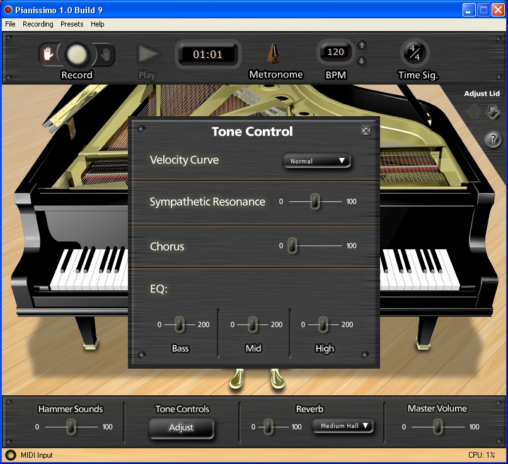Click the 120 BPM display

(x=336, y=52)
